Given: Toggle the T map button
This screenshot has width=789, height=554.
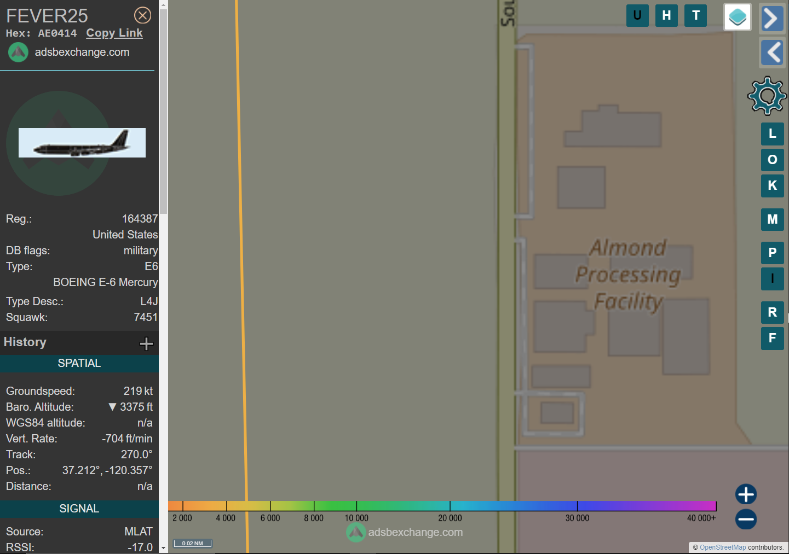Looking at the screenshot, I should pyautogui.click(x=696, y=15).
